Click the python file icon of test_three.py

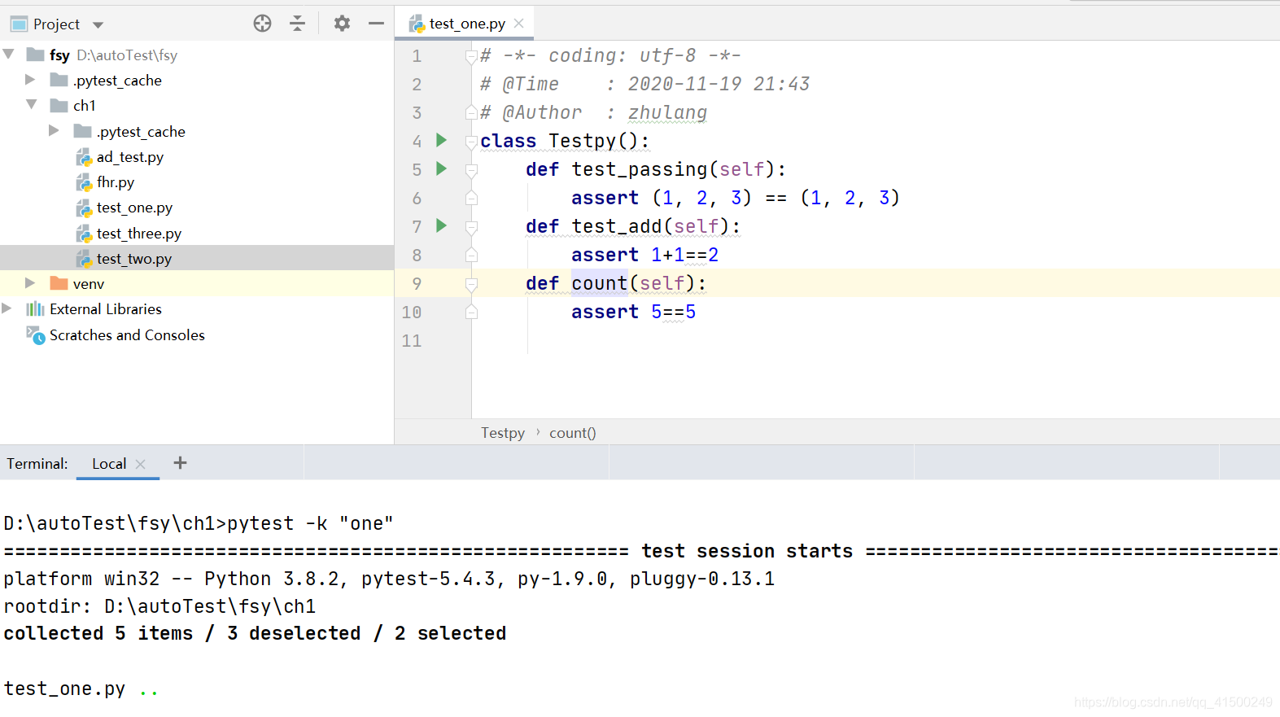(84, 234)
